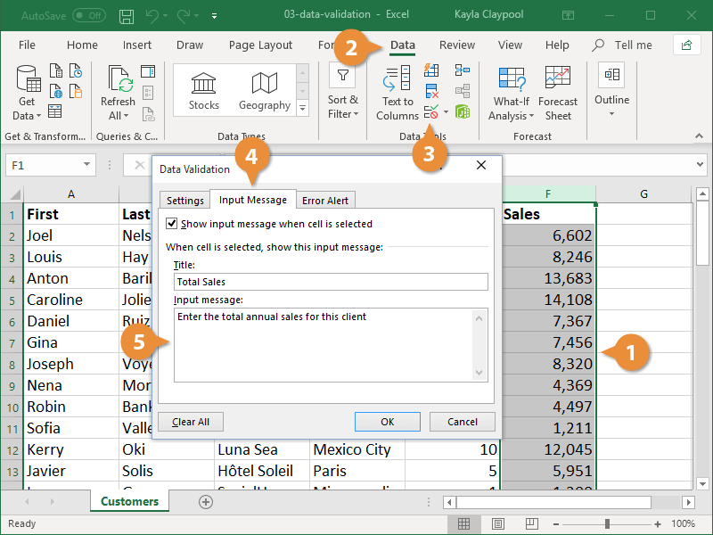The width and height of the screenshot is (713, 535).
Task: Uncheck Show input message when cell is selected
Action: click(173, 224)
